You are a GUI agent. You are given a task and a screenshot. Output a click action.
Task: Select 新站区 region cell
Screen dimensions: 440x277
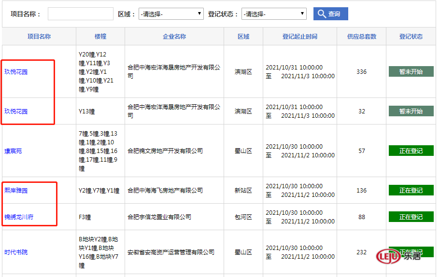[243, 190]
